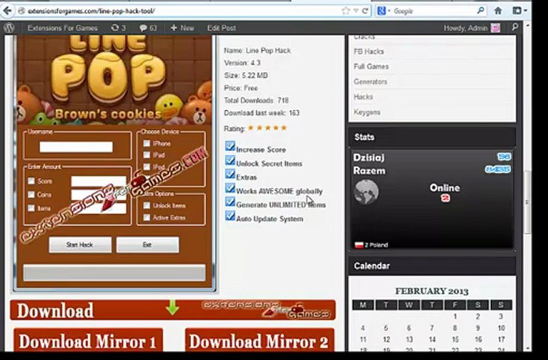Click day 8 in the calendar
The height and width of the screenshot is (360, 548).
point(454,328)
